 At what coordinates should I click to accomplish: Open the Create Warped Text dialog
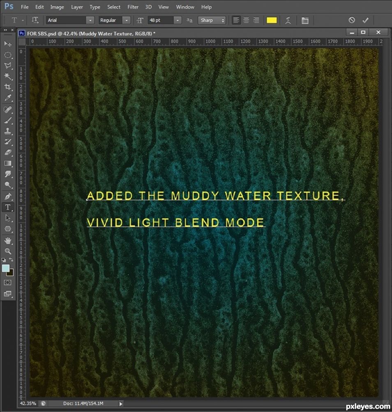tap(288, 20)
